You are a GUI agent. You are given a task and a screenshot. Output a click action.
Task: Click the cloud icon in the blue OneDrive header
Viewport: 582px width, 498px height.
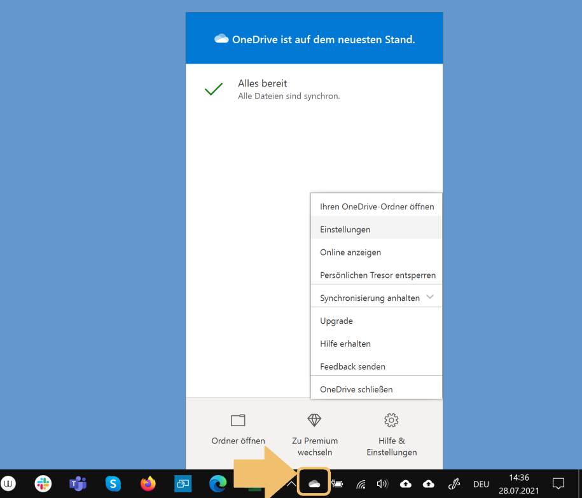click(221, 39)
